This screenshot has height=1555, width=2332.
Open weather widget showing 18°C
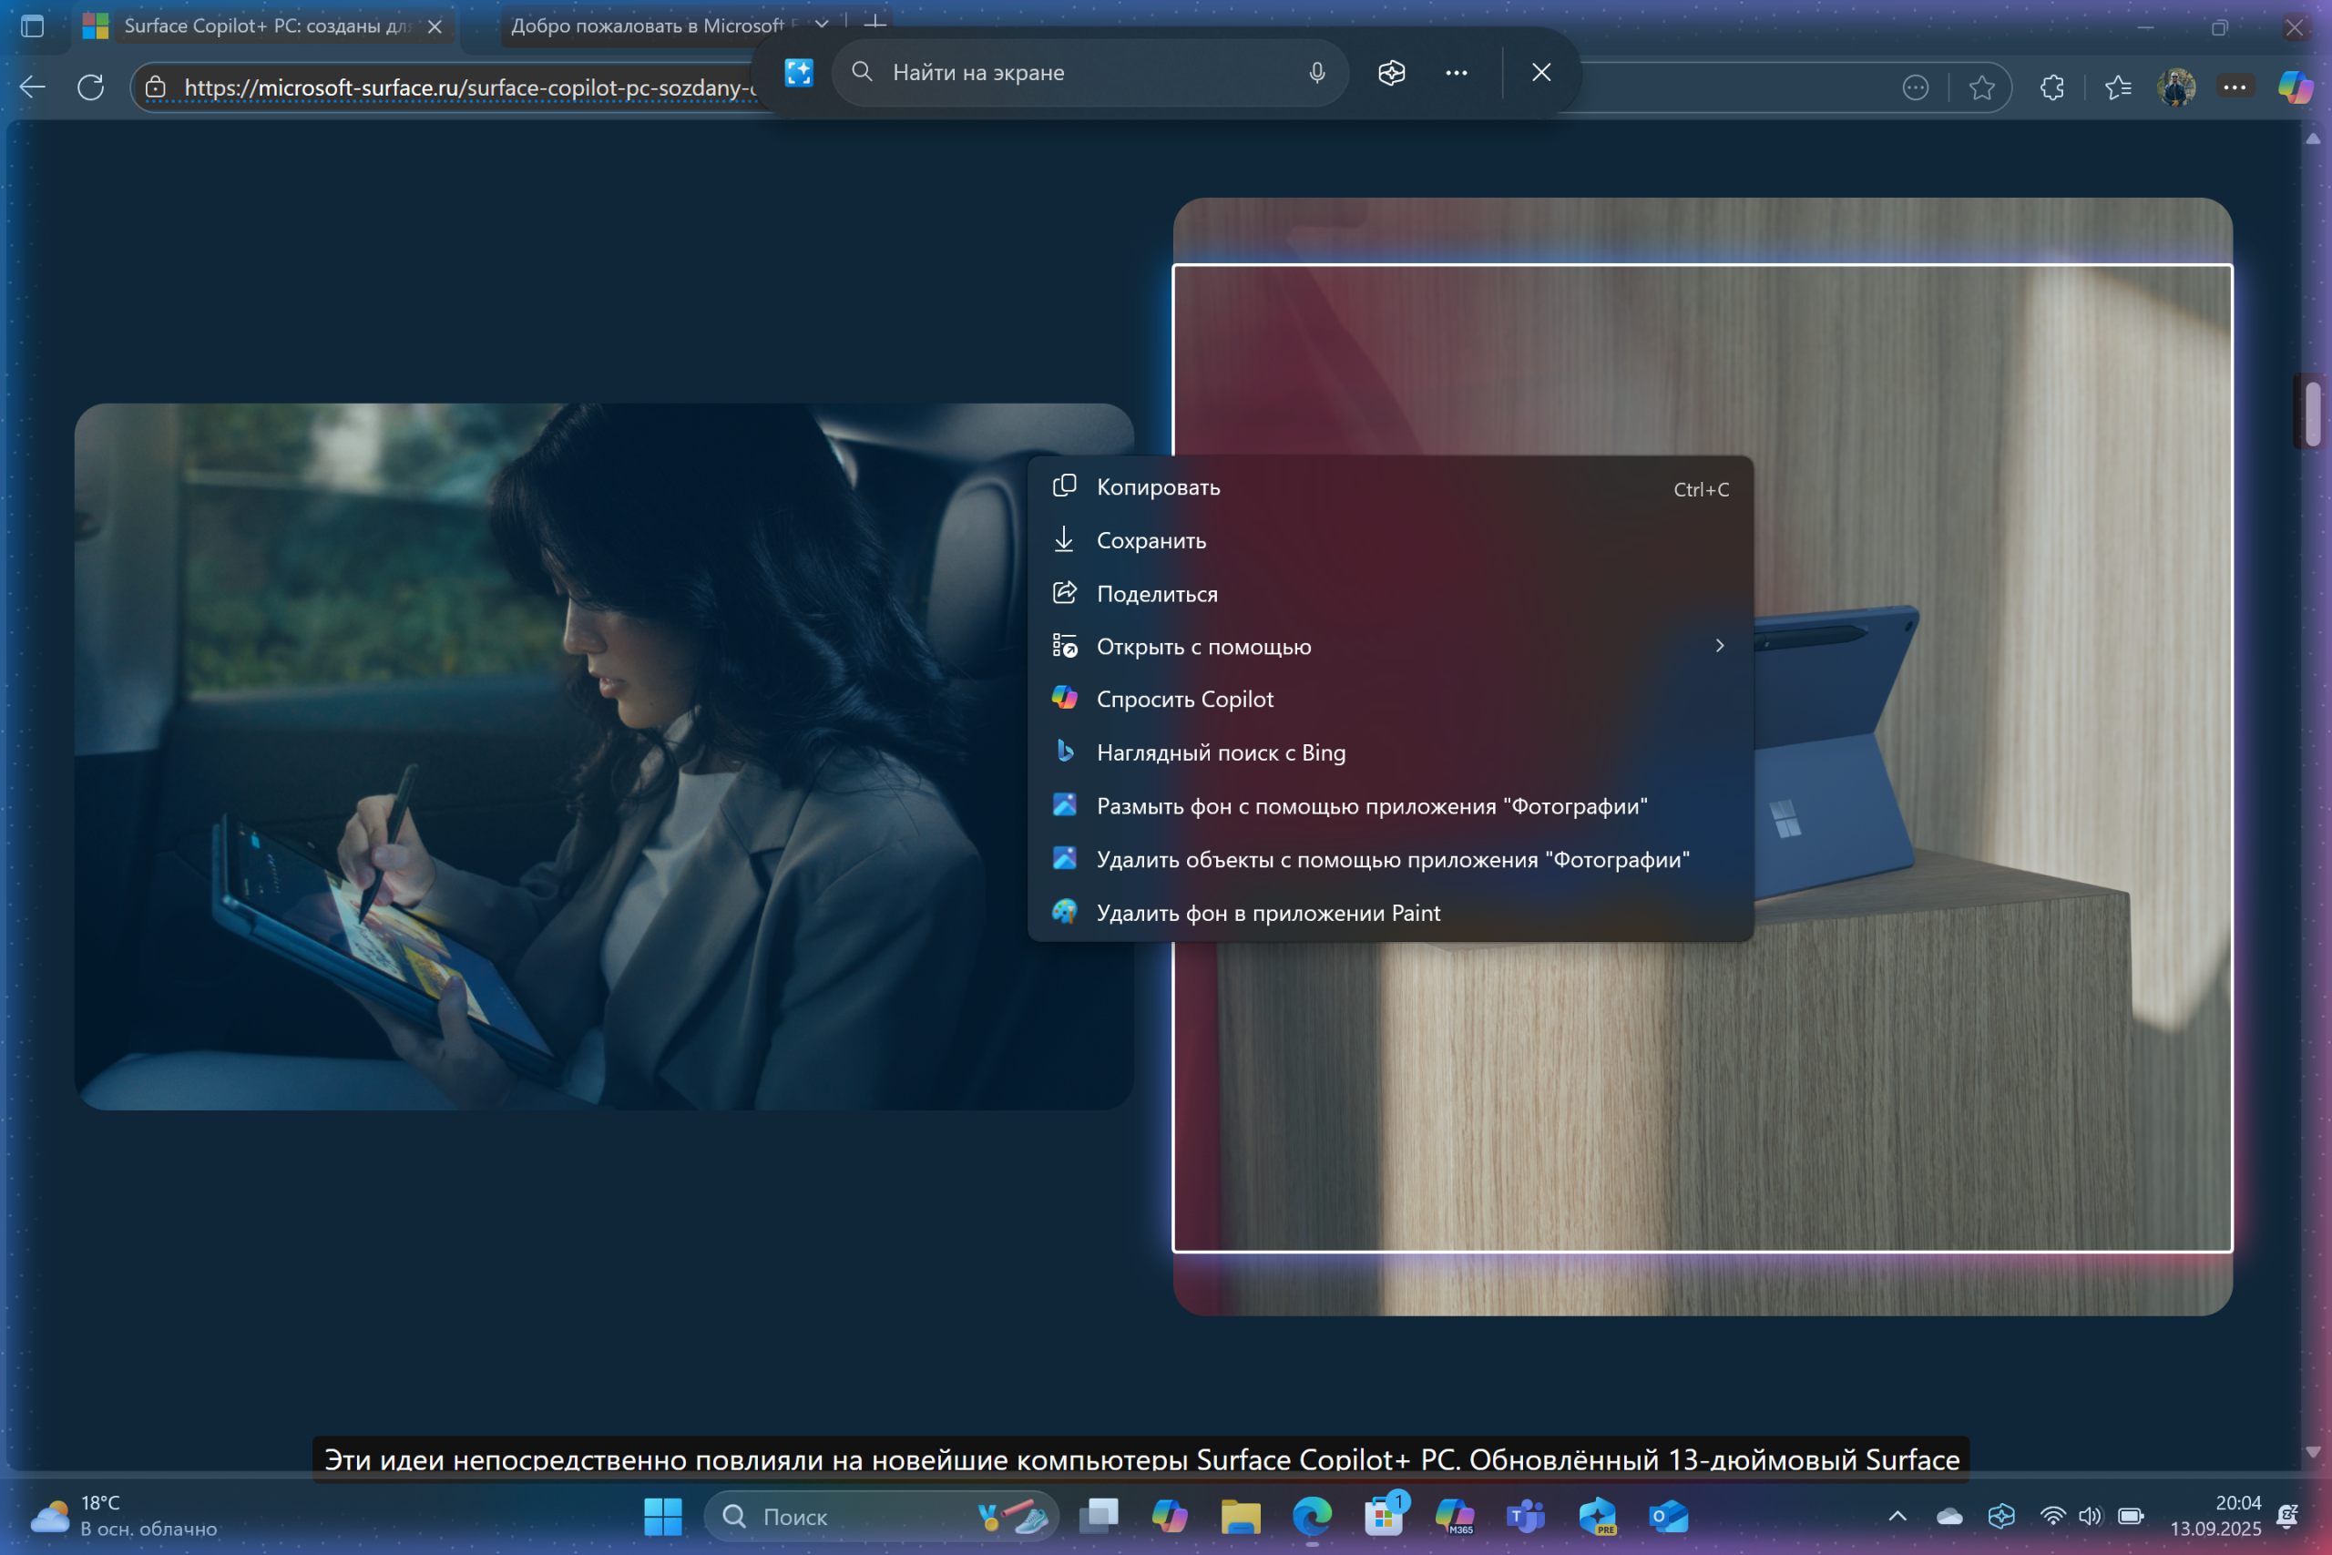124,1515
